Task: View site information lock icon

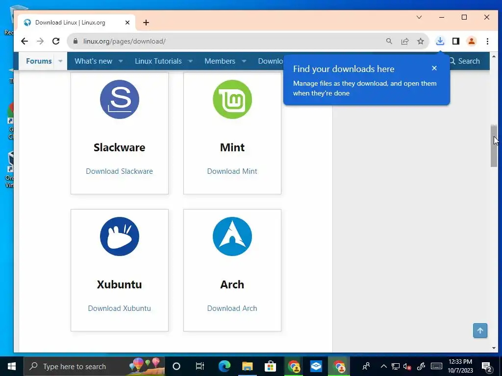Action: [75, 41]
